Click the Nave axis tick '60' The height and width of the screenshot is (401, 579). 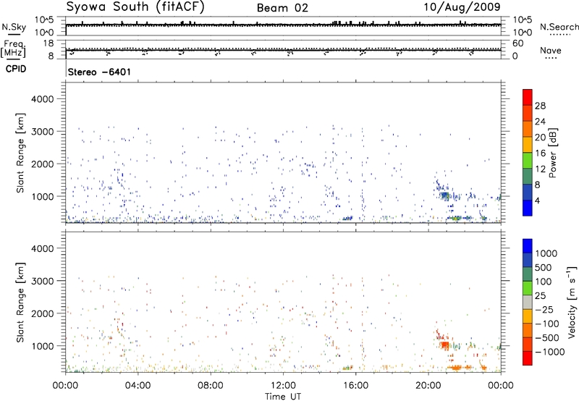pyautogui.click(x=517, y=43)
